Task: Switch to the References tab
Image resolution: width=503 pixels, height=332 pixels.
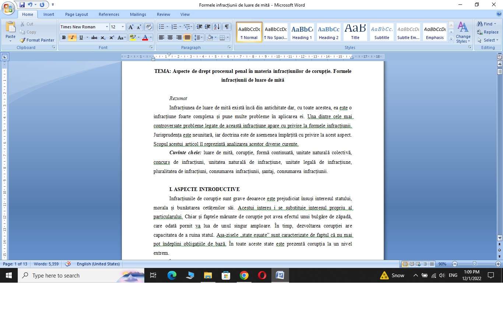Action: click(109, 14)
